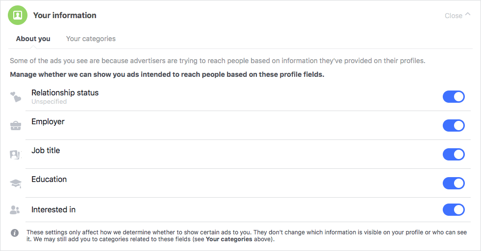
Task: Click the briefcase Employer icon
Action: [16, 126]
